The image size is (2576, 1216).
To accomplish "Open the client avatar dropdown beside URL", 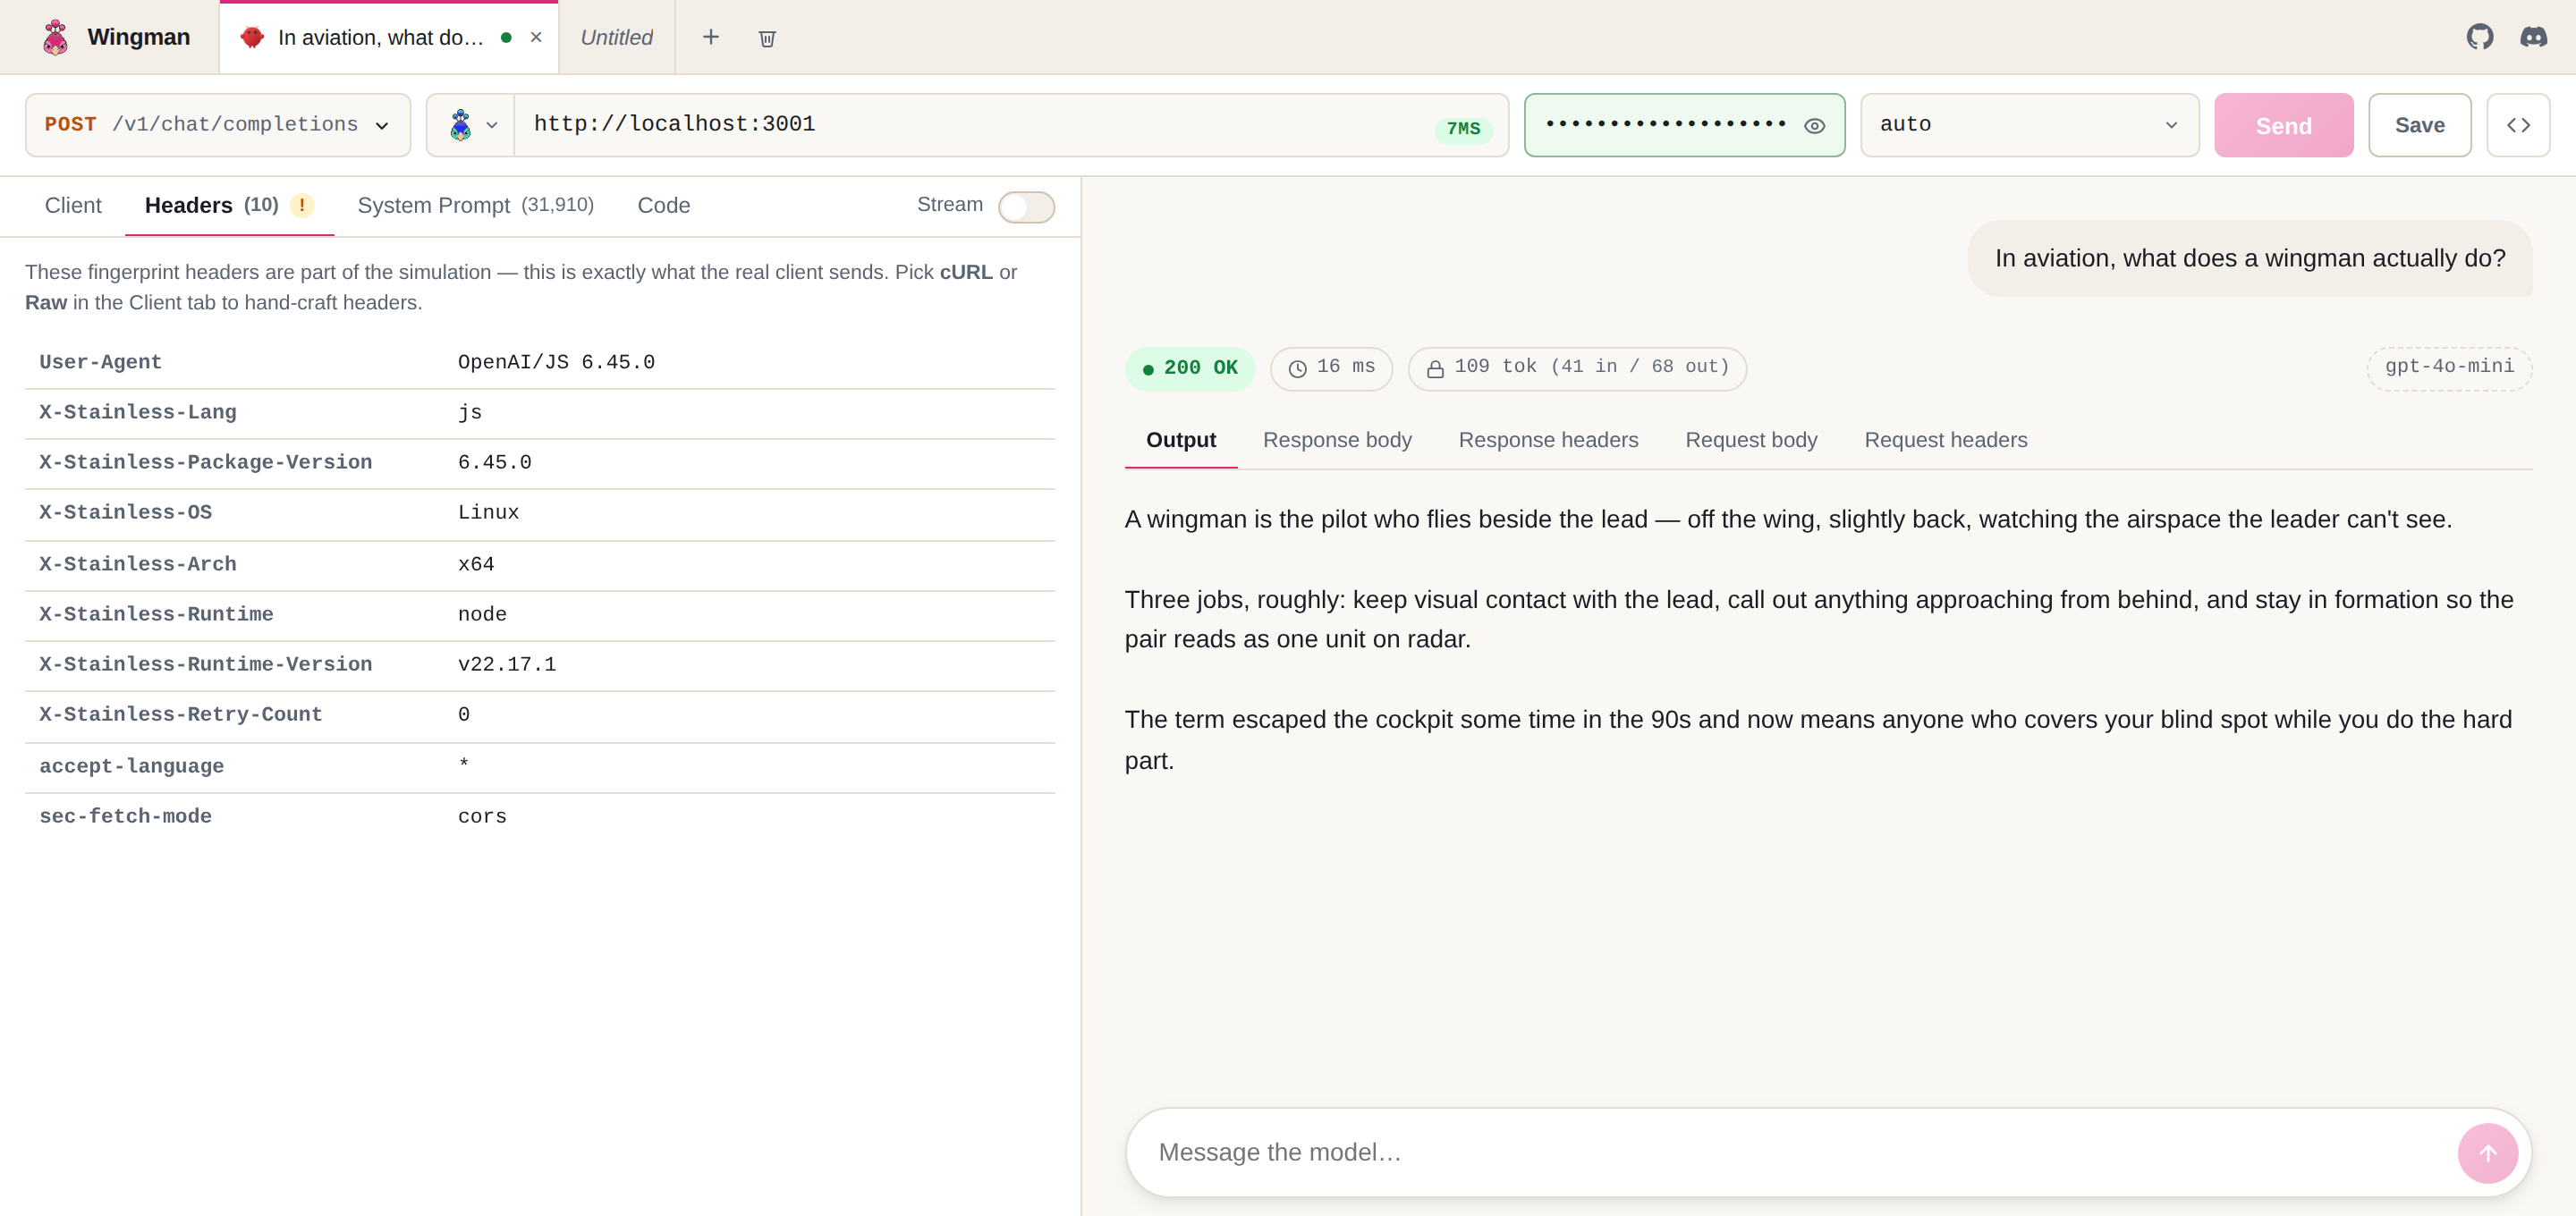I will point(471,125).
